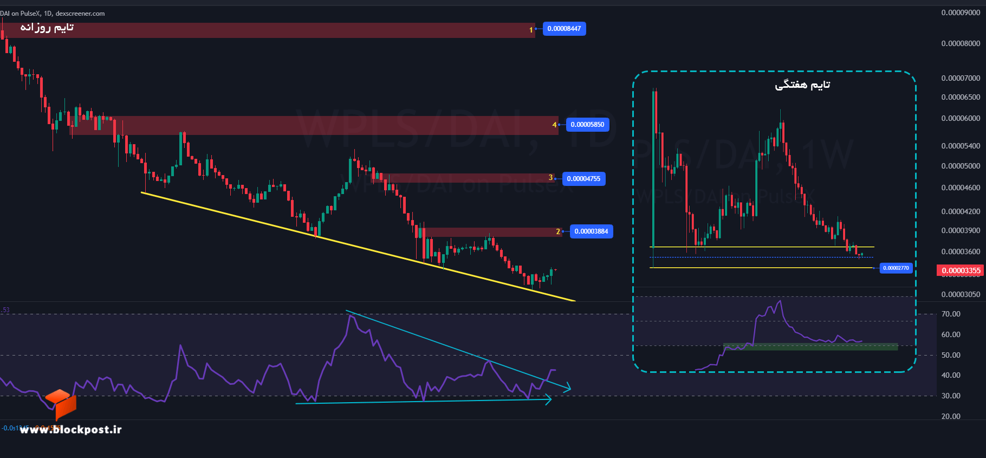Screen dimensions: 986x458
Task: Click the cyan arrowhead on descending RSI trendline
Action: [567, 387]
